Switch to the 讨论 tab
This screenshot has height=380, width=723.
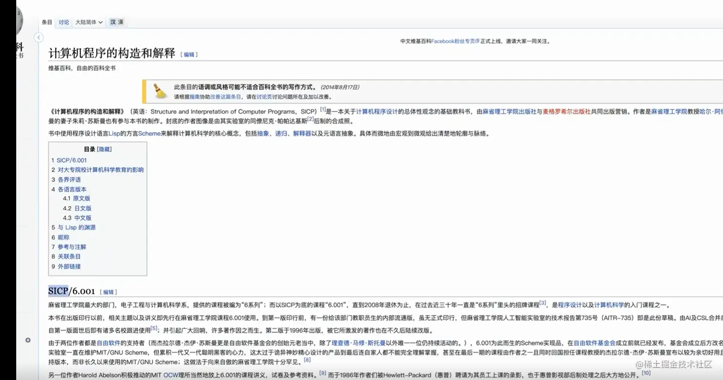tap(64, 22)
